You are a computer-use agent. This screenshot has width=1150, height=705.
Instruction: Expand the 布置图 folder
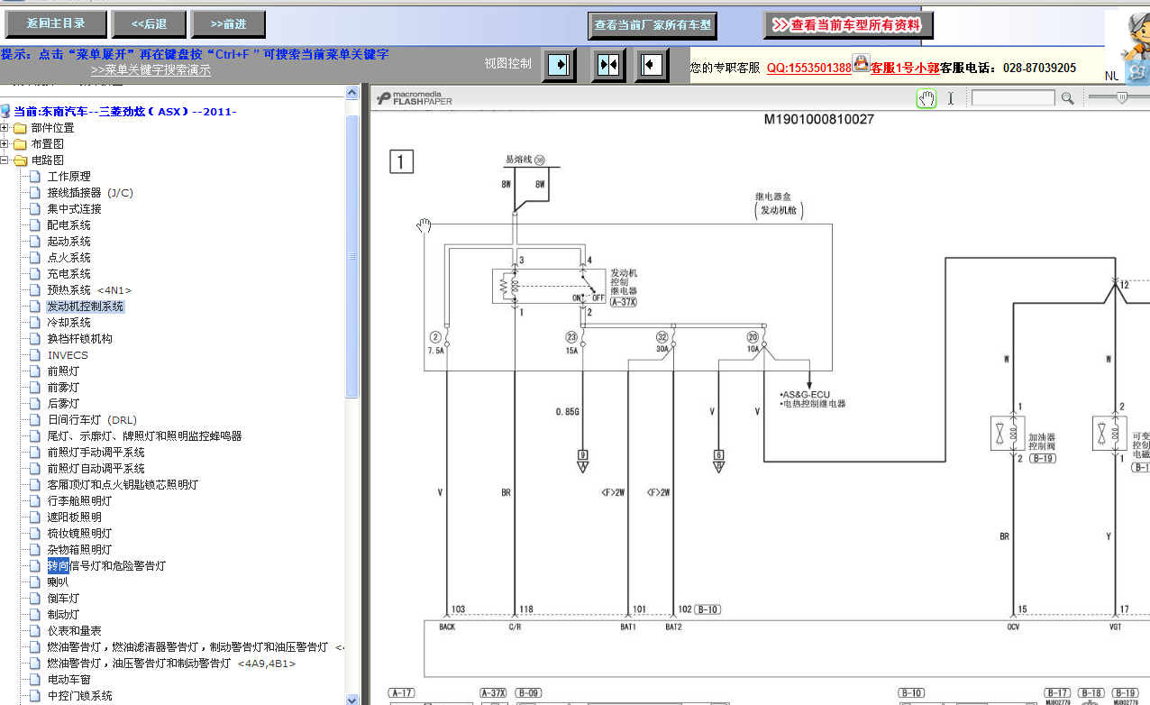point(5,144)
